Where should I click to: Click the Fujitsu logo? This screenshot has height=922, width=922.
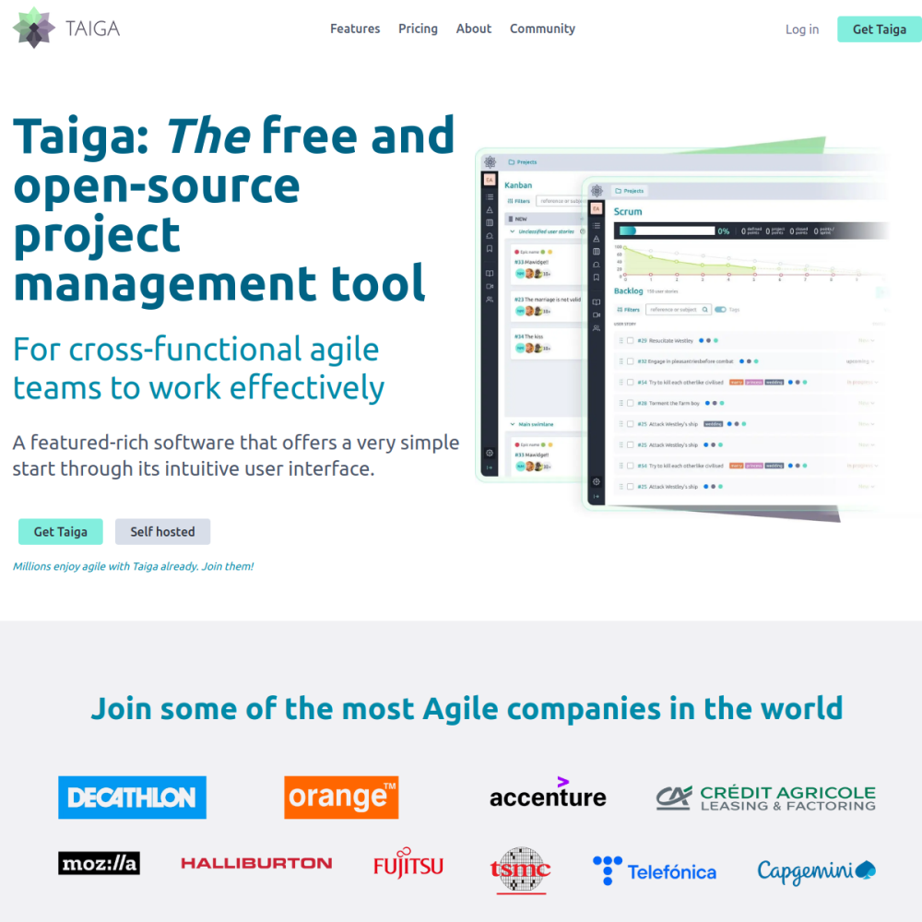[x=408, y=863]
